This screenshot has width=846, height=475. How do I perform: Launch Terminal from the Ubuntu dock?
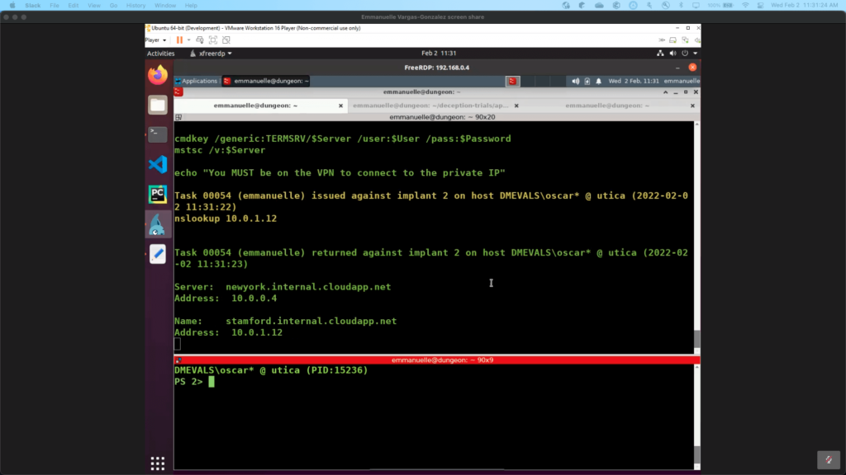pyautogui.click(x=157, y=134)
